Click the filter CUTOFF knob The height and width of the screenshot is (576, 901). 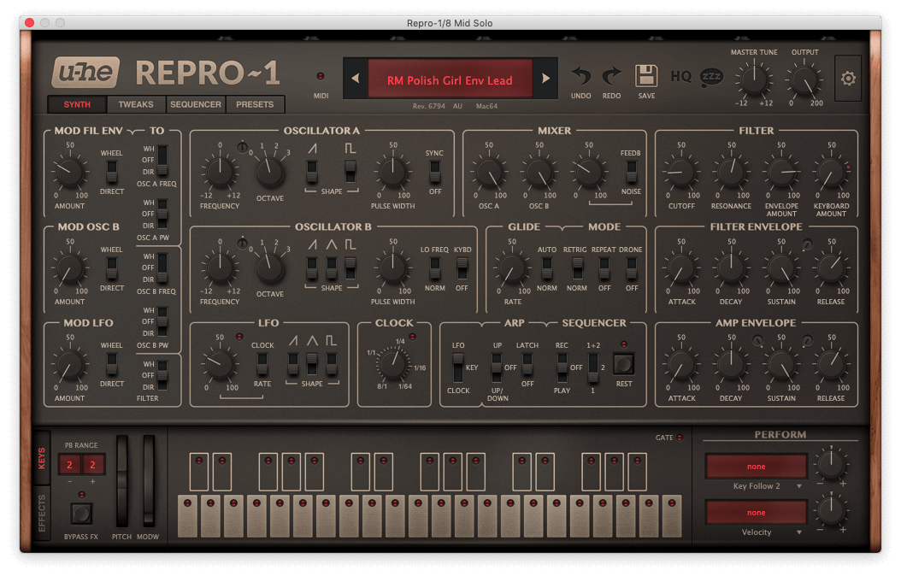(x=680, y=173)
